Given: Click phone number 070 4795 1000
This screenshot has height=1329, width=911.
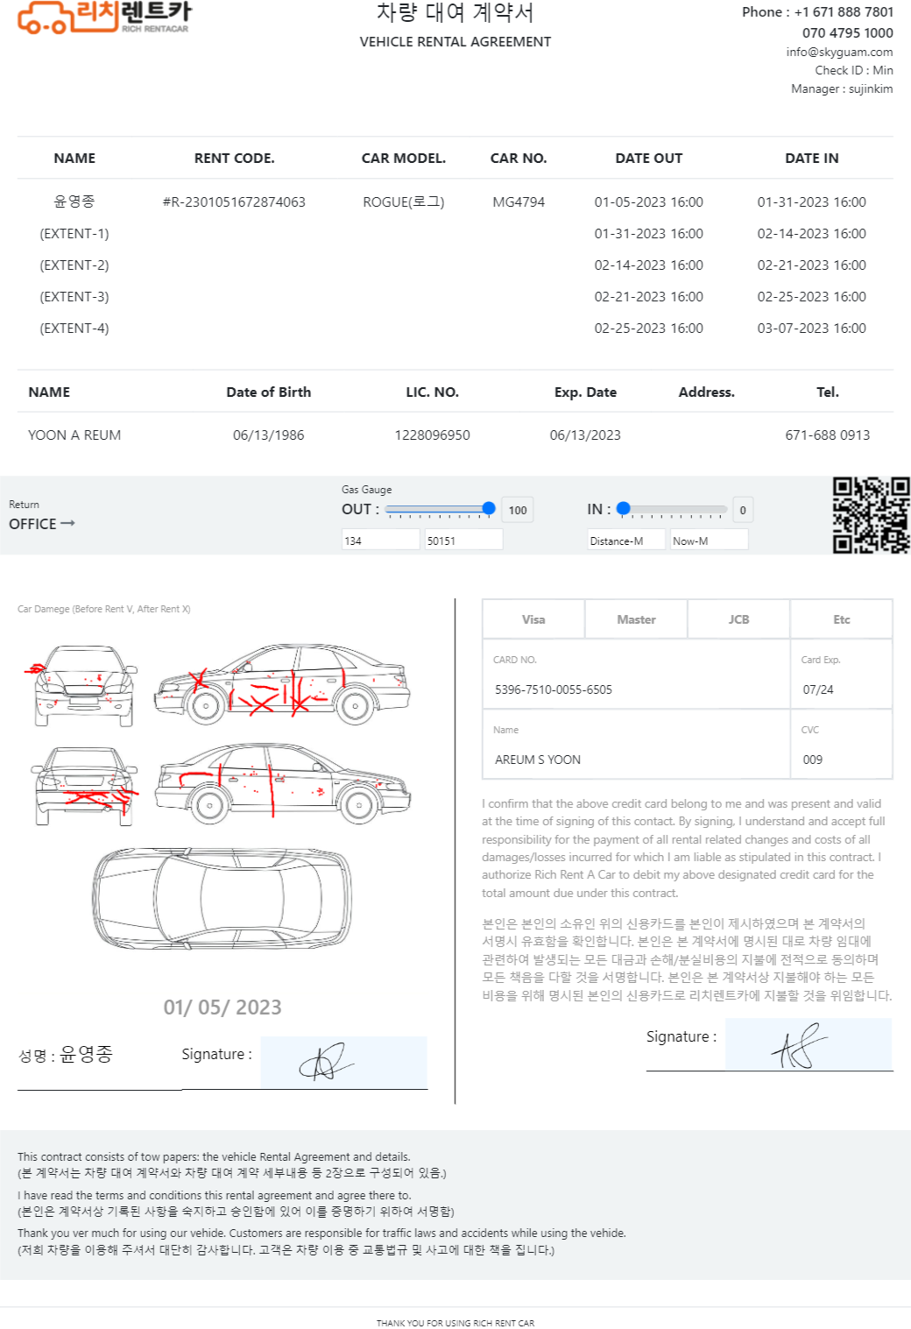Looking at the screenshot, I should (847, 32).
